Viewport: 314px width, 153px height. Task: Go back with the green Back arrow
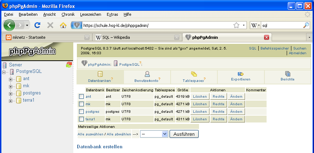click(9, 25)
